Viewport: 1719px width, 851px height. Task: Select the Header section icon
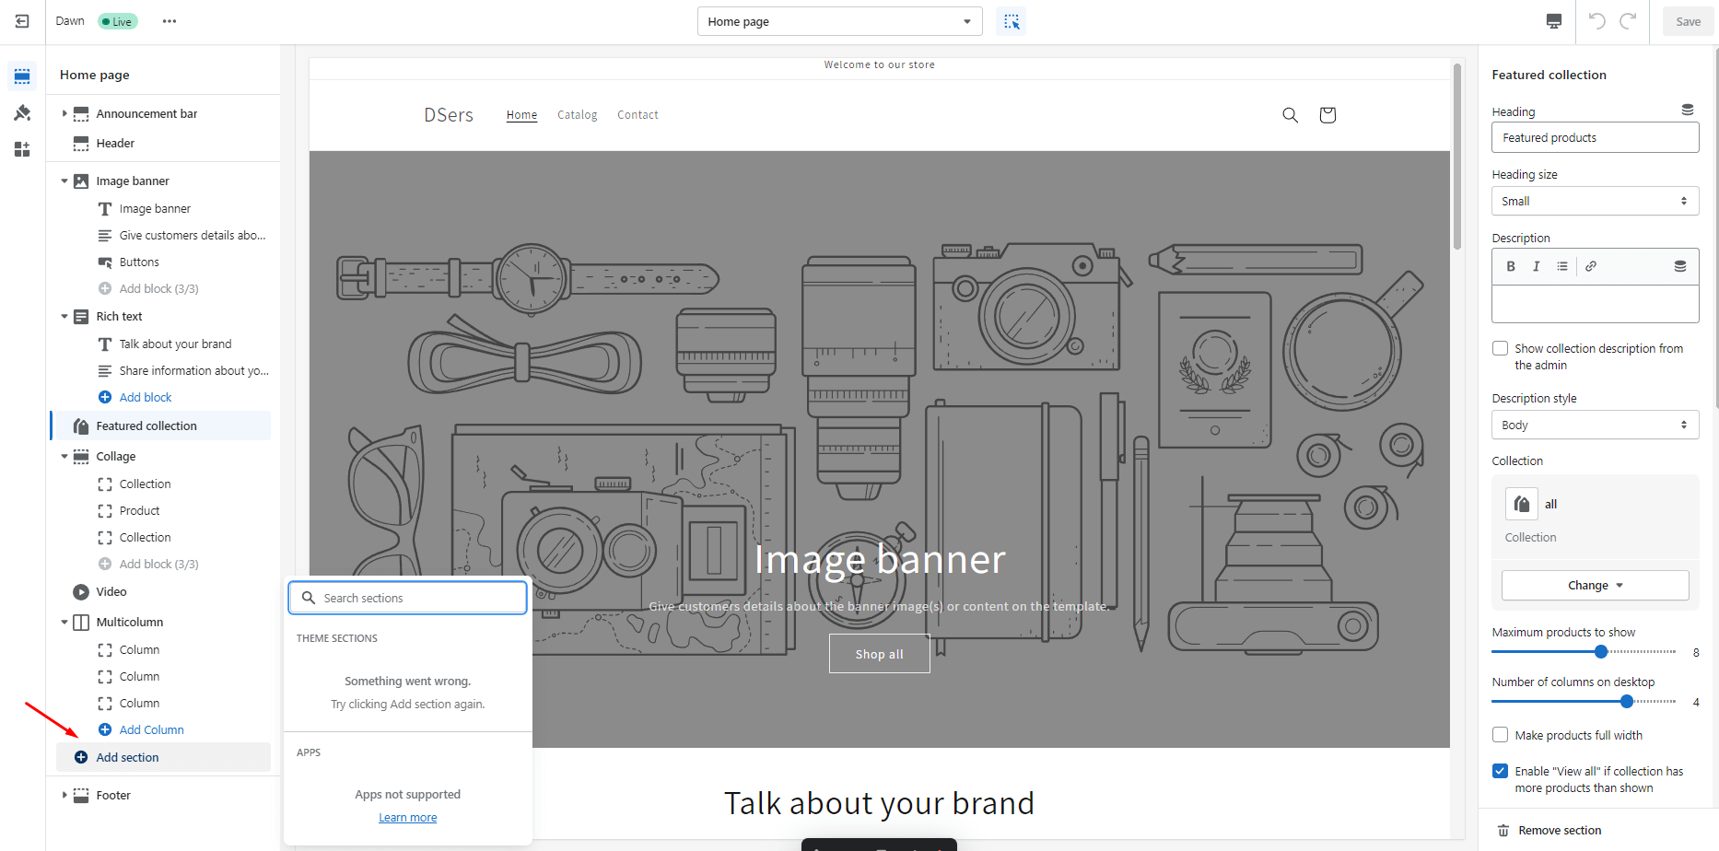point(81,144)
